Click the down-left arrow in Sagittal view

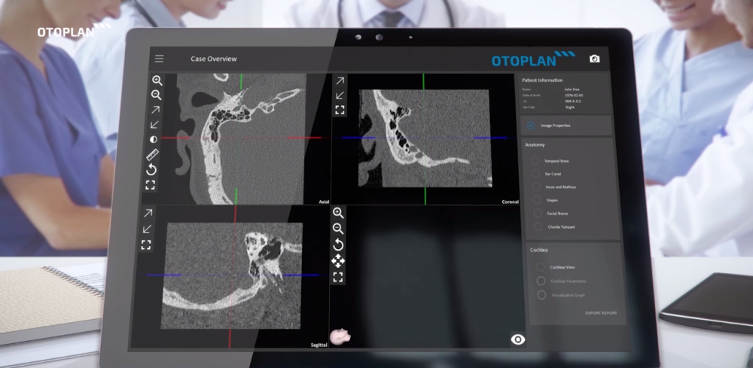tap(147, 229)
